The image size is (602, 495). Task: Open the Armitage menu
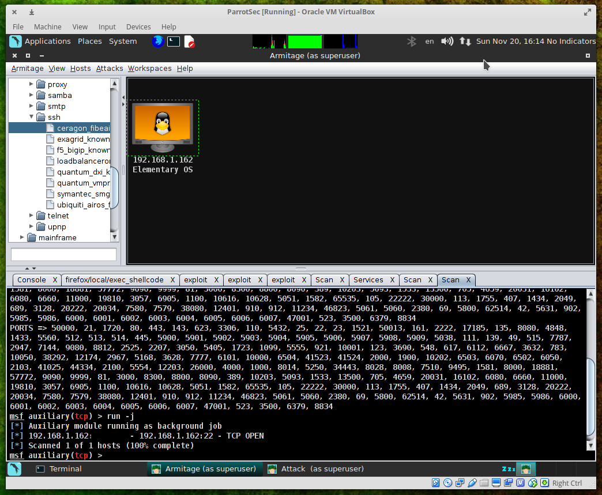coord(27,69)
